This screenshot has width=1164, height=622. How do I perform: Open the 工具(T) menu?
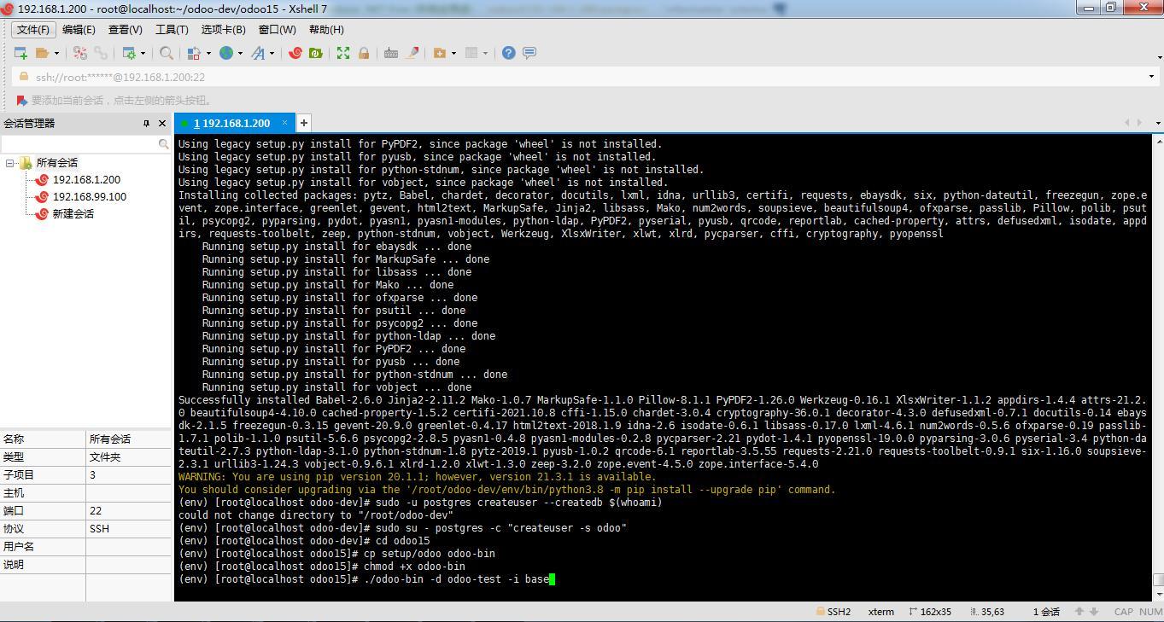click(x=172, y=30)
